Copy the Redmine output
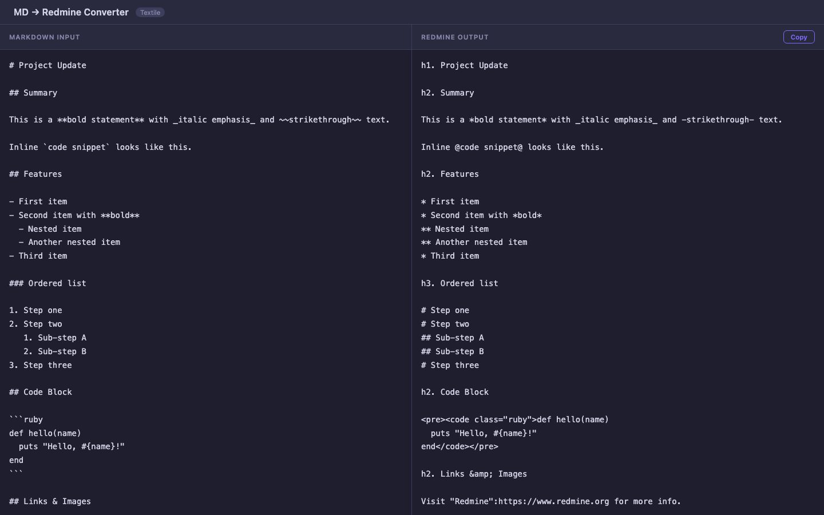This screenshot has width=824, height=515. pyautogui.click(x=798, y=37)
